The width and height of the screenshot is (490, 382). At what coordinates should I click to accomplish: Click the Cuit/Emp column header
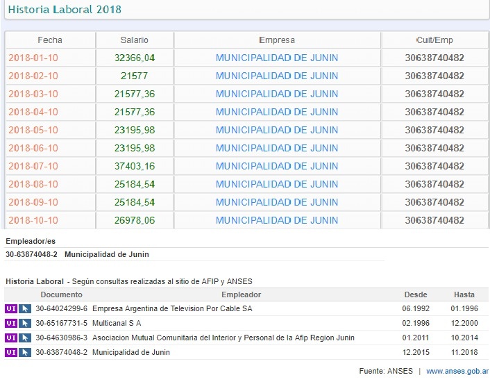434,40
